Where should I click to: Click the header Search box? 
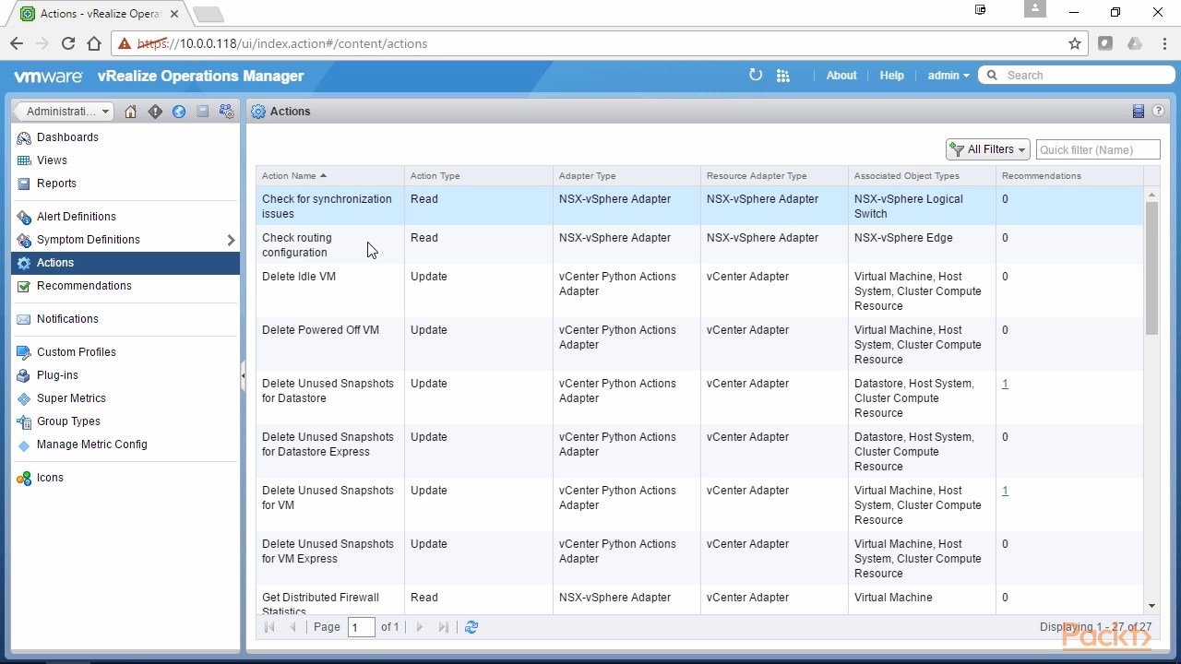pyautogui.click(x=1075, y=76)
